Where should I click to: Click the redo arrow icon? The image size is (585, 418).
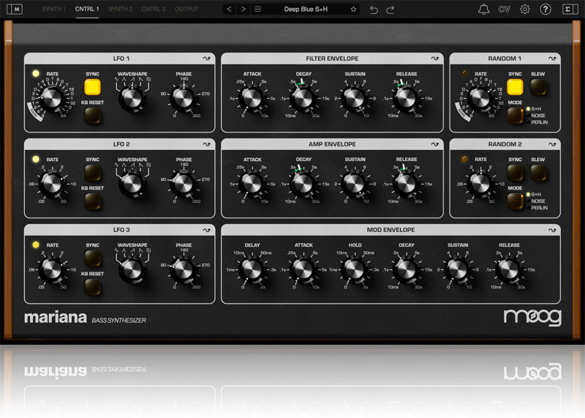click(x=390, y=10)
